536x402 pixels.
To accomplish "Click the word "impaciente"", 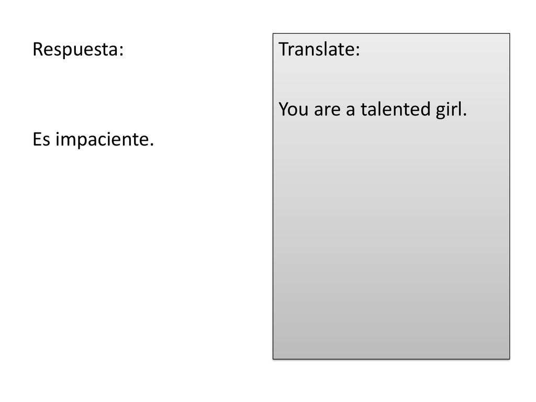I will coord(102,139).
